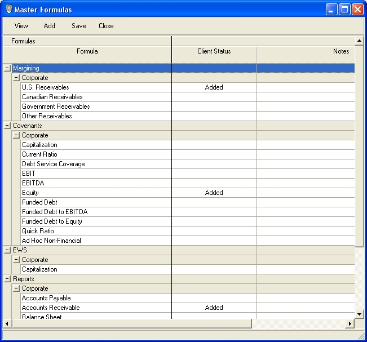This screenshot has width=367, height=342.
Task: Collapse Corporate under EWS
Action: [16, 260]
